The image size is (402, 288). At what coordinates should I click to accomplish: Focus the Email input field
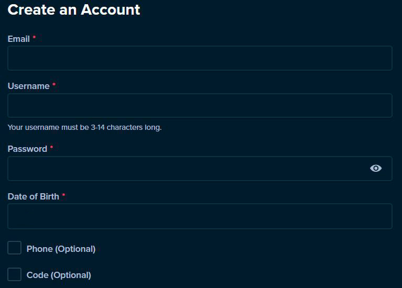(200, 58)
